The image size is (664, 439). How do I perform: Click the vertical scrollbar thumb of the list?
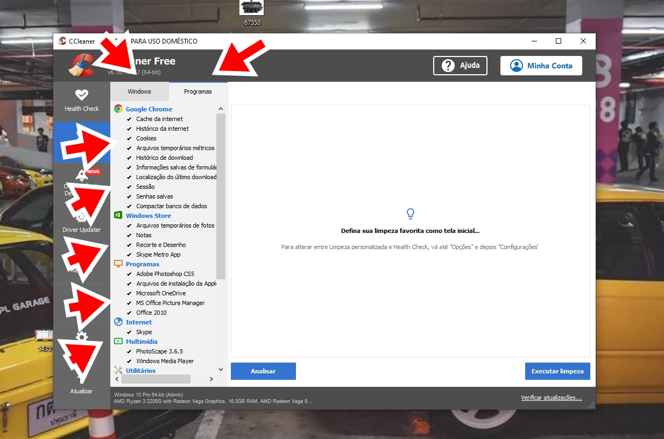click(x=221, y=196)
